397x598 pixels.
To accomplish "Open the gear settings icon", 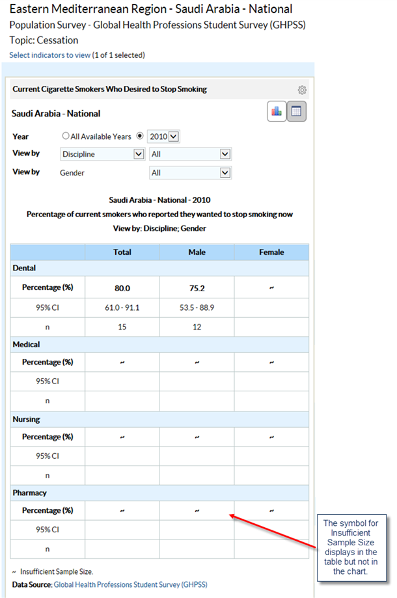I will point(302,90).
